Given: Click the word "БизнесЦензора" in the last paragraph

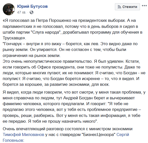Looking at the screenshot, I should pos(98,135).
